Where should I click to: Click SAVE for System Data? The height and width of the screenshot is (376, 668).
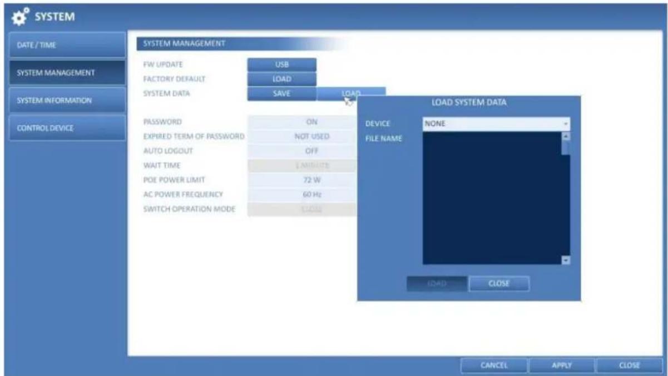pos(281,93)
